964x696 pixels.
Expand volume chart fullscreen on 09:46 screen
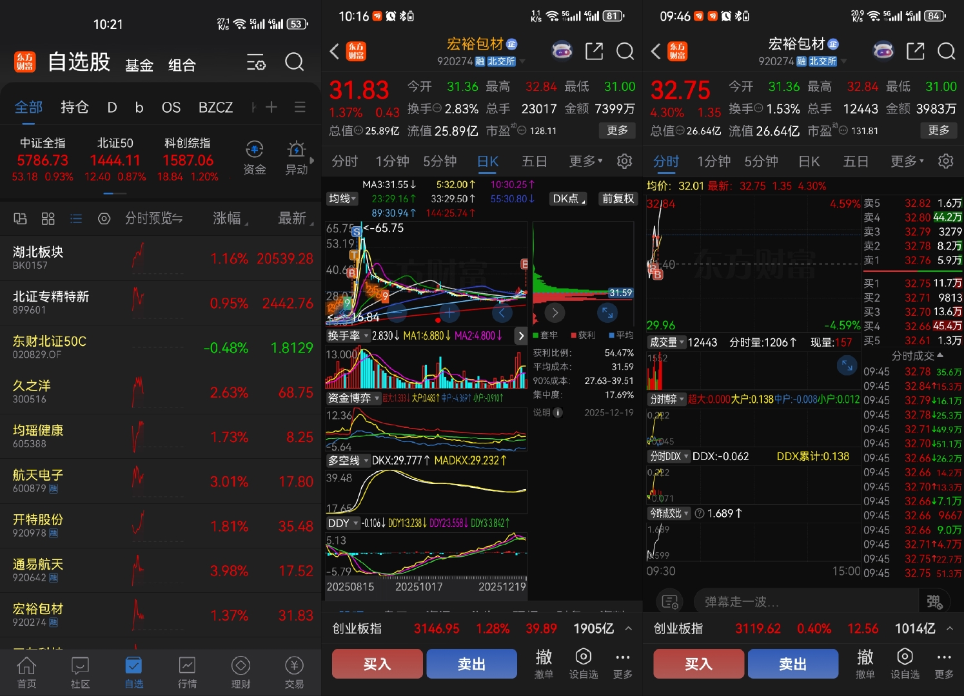point(846,365)
